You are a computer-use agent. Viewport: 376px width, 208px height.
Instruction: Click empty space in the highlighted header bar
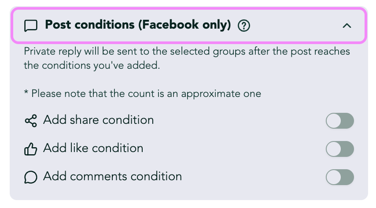[x=295, y=26]
